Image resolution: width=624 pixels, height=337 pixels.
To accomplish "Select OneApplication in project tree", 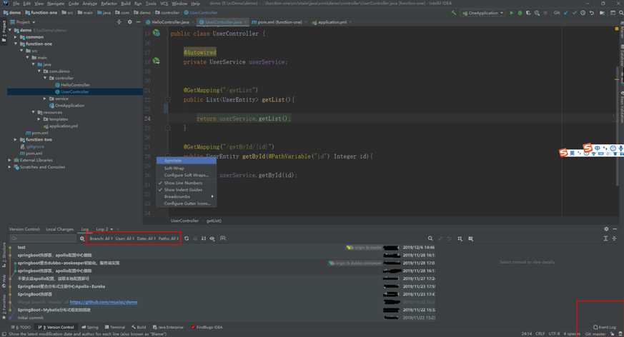I will pos(67,106).
